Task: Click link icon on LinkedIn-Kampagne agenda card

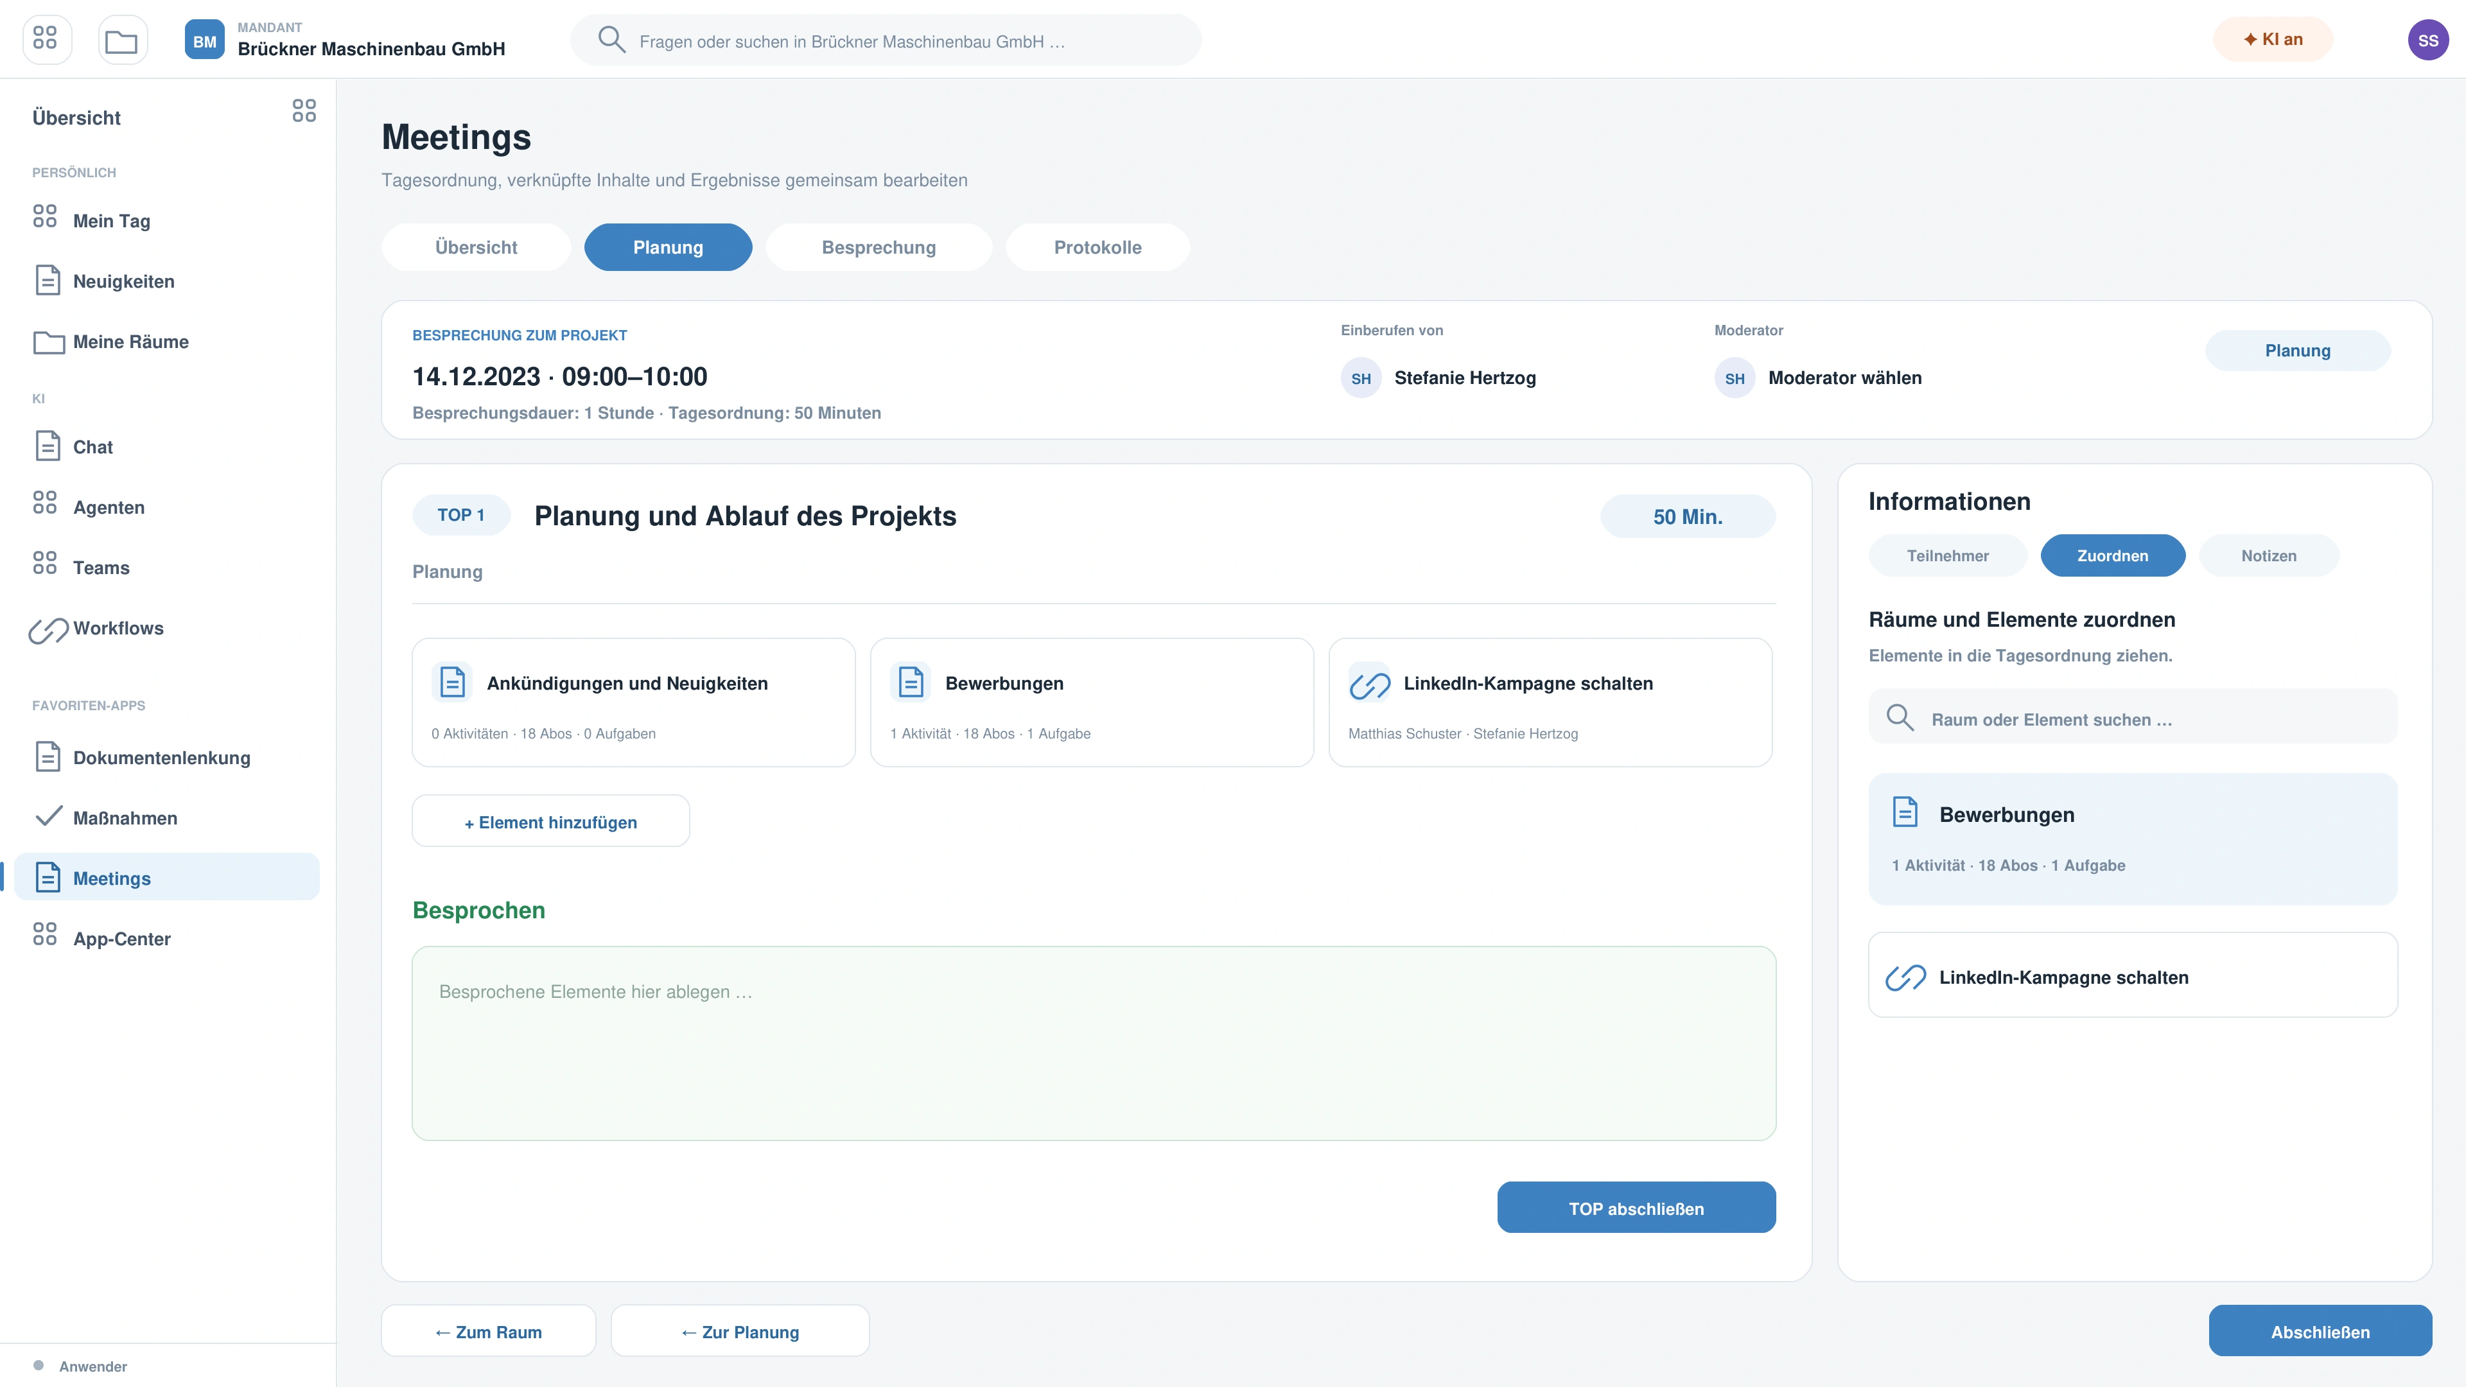Action: (1370, 685)
